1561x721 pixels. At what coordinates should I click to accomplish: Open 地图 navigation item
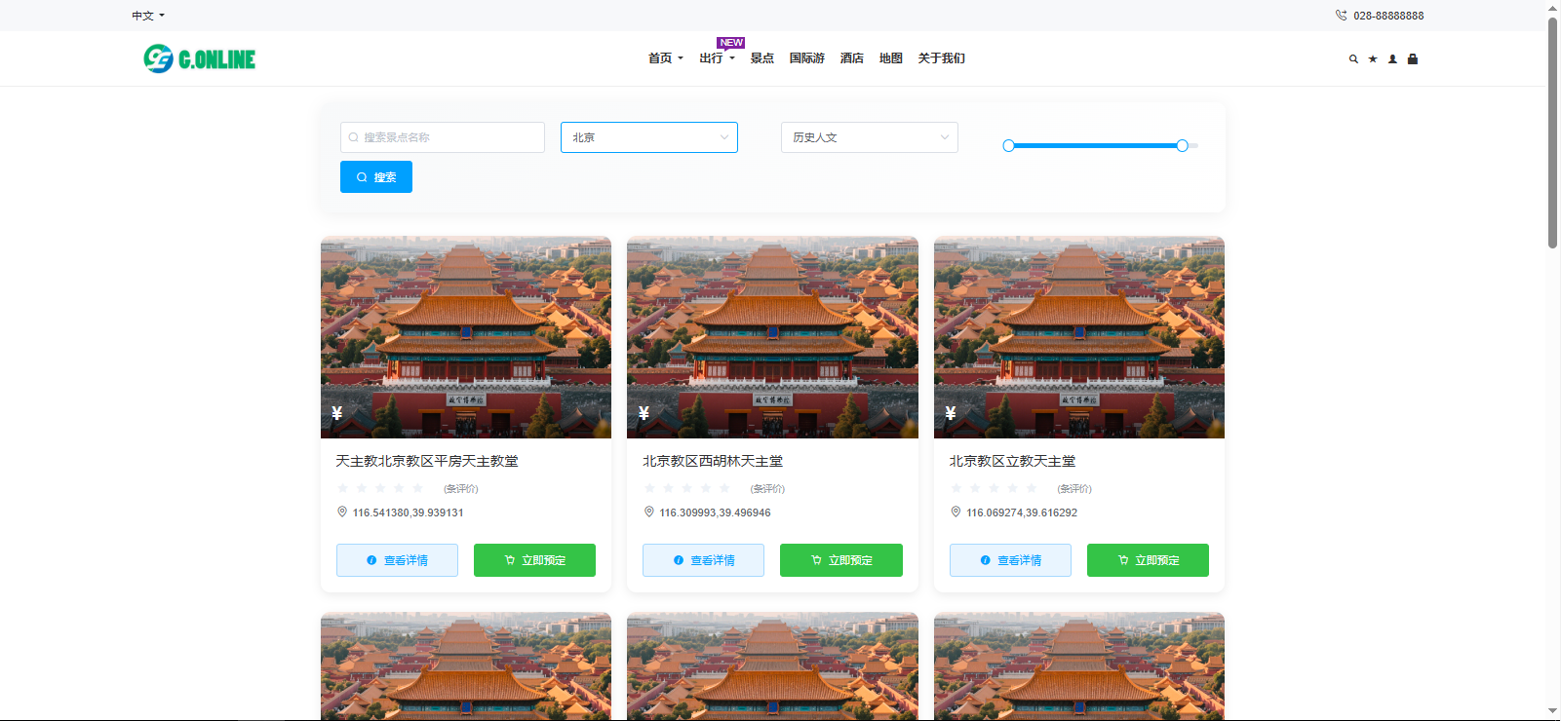[x=891, y=58]
